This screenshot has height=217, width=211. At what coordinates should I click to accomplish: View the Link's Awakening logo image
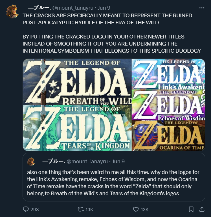pyautogui.click(x=168, y=74)
